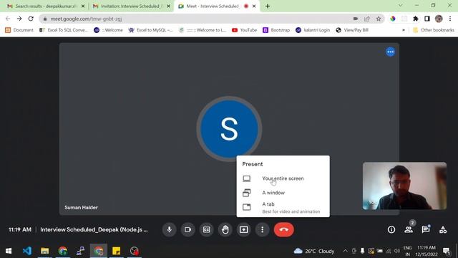Viewport: 458px width, 258px height.
Task: Open a new browser tab
Action: [268, 6]
